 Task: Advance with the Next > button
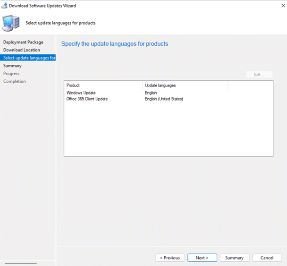tap(202, 257)
